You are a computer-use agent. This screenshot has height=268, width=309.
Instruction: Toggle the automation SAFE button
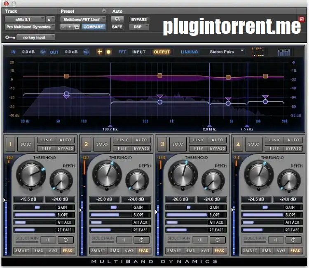pyautogui.click(x=117, y=27)
